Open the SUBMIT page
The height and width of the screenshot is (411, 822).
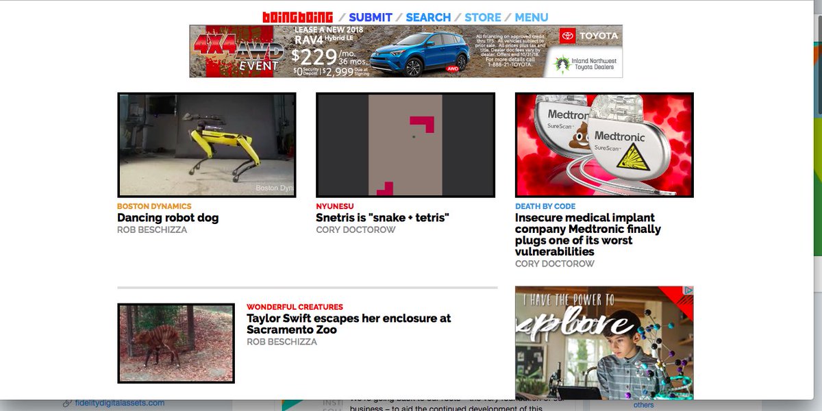point(371,17)
